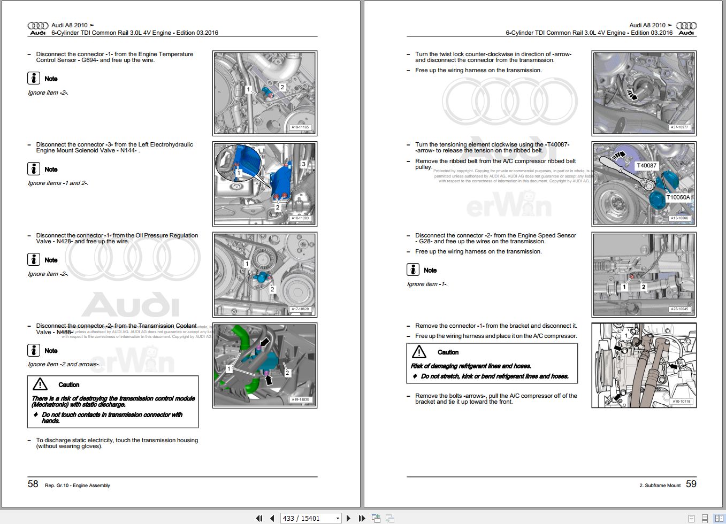The image size is (726, 524).
Task: Click '2. Subframe Mount' footer text
Action: [660, 486]
